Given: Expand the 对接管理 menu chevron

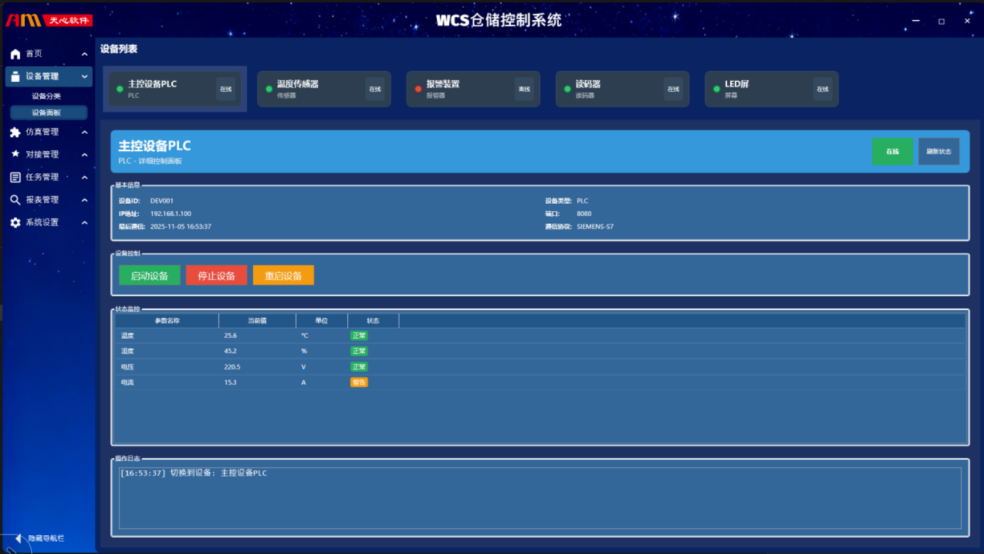Looking at the screenshot, I should 84,154.
